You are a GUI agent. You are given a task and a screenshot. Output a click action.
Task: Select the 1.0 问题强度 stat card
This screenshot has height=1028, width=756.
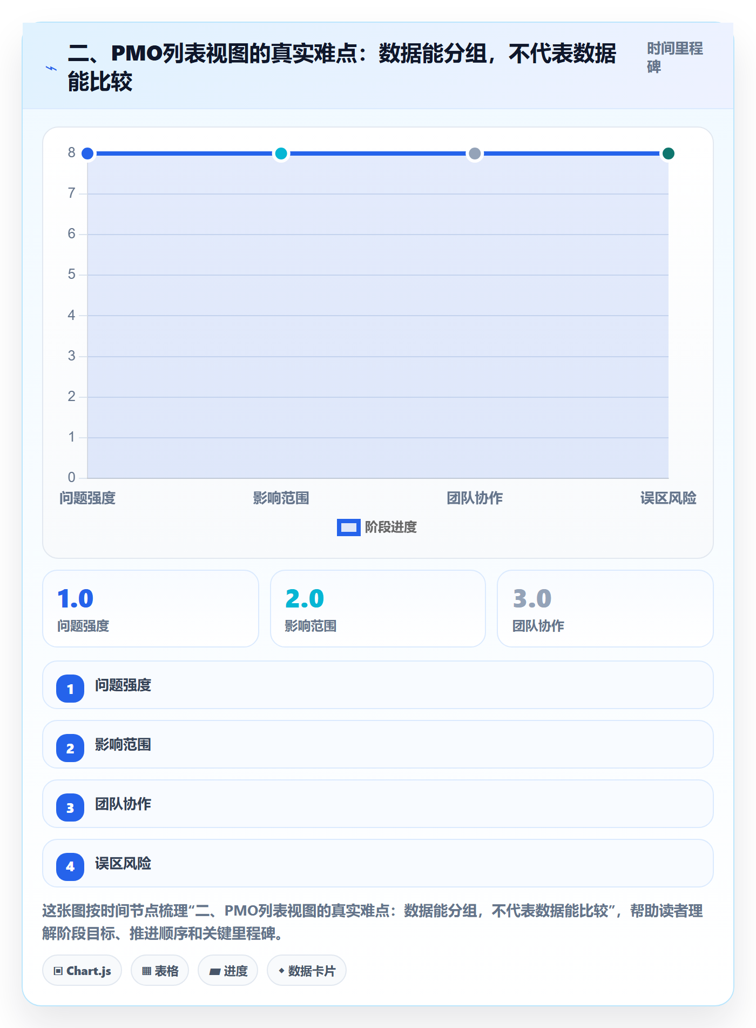[x=151, y=609]
